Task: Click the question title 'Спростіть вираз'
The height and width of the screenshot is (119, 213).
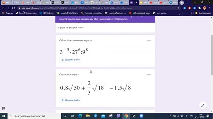Action: tap(69, 75)
